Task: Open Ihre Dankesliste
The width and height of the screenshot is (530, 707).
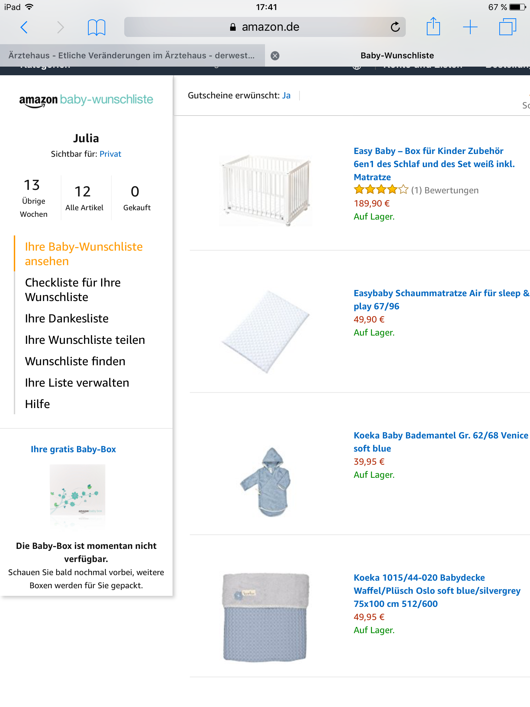Action: [x=67, y=318]
